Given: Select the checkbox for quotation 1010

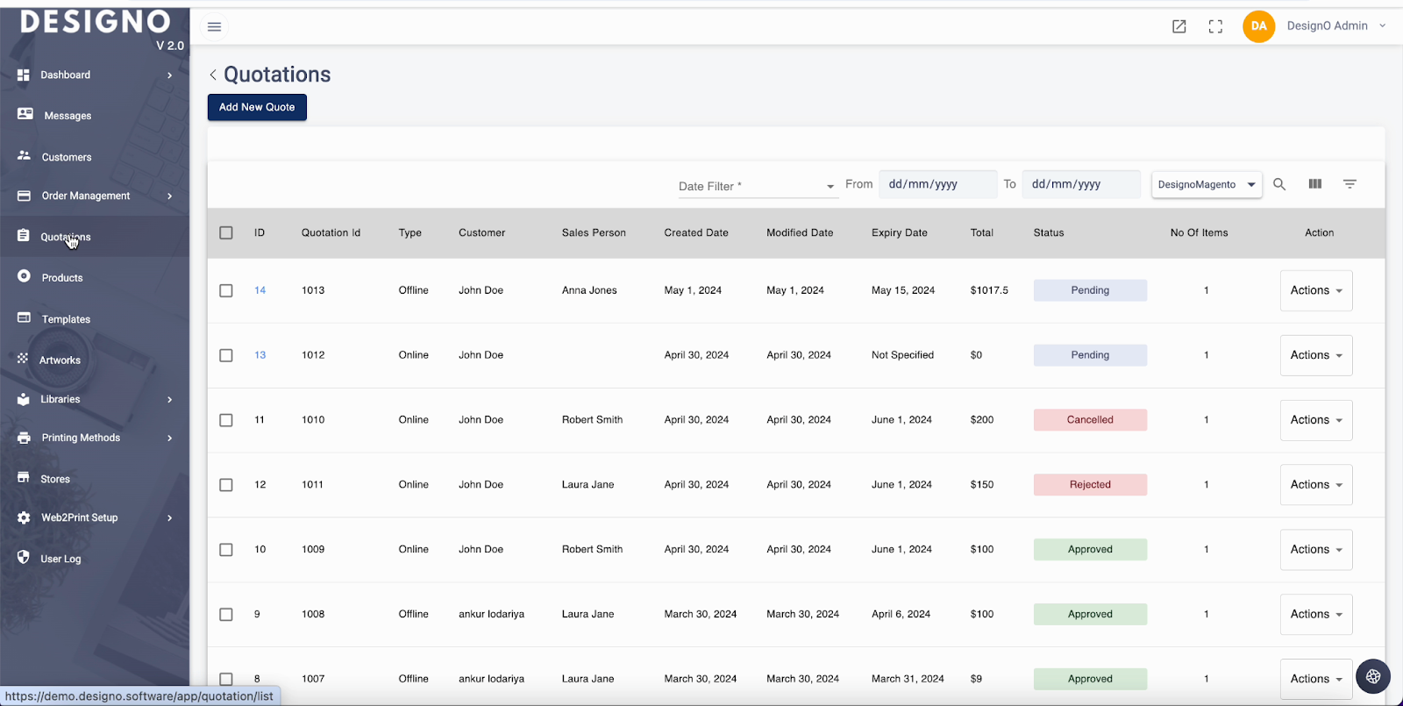Looking at the screenshot, I should click(x=226, y=420).
